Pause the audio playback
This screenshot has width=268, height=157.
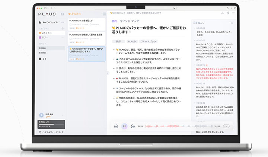pos(124,126)
